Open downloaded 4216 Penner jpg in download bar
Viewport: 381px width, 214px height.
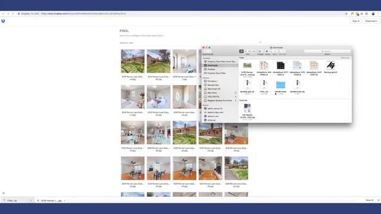pos(49,200)
